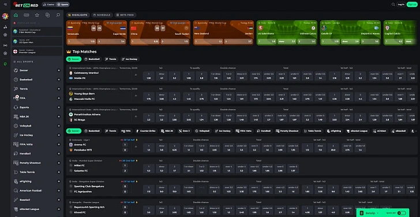Open the Schedule tab

click(x=102, y=15)
